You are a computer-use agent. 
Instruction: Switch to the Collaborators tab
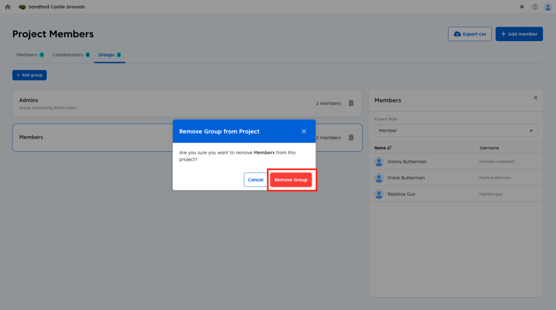(x=71, y=55)
